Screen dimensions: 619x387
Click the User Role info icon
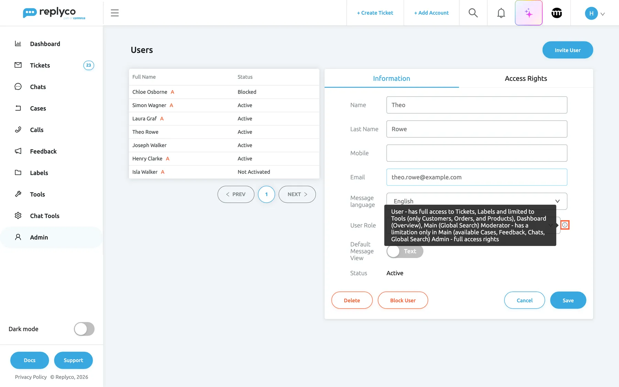565,225
